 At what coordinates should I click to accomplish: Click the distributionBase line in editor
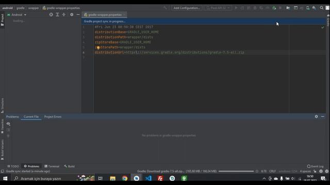click(127, 32)
